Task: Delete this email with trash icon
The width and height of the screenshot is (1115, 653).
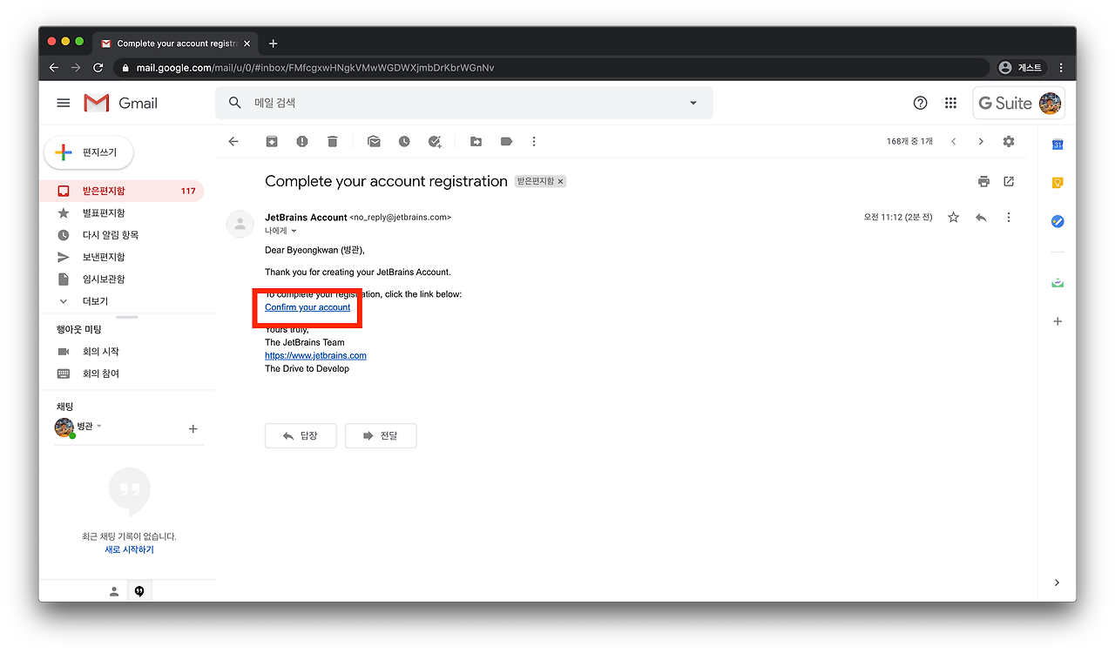Action: pos(332,141)
